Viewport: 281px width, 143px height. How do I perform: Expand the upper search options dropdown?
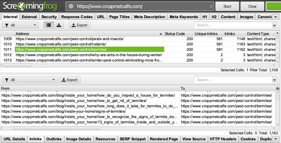(274, 25)
